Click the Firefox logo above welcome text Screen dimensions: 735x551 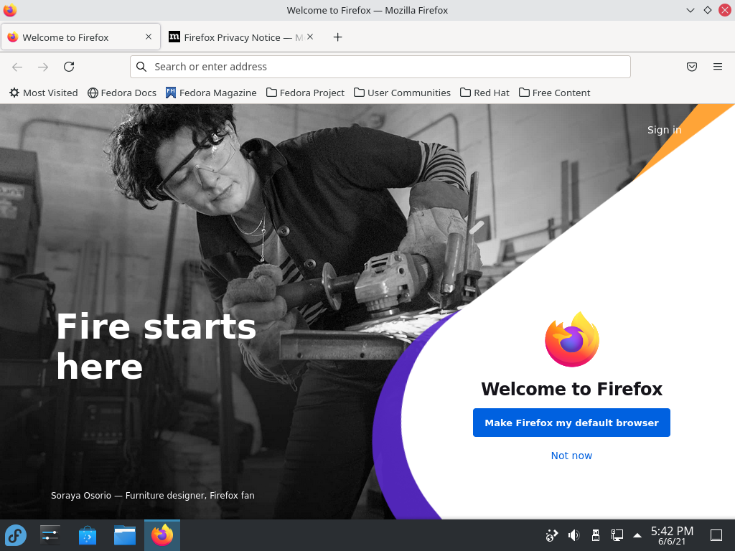tap(572, 339)
